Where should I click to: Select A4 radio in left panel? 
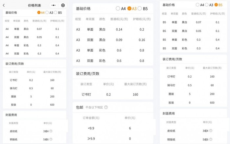coord(39,12)
